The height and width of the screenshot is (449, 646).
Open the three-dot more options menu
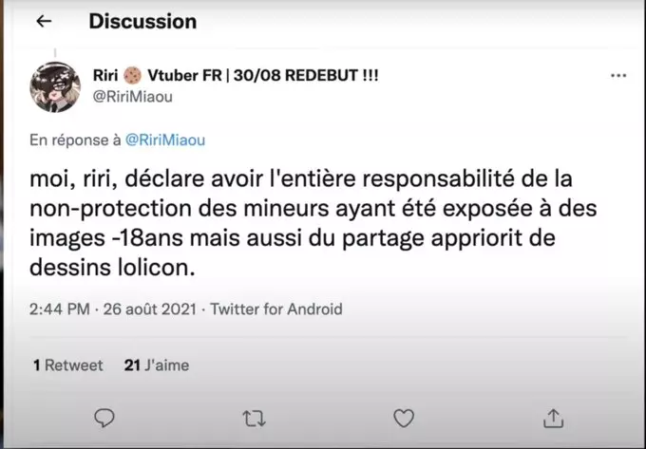point(618,75)
